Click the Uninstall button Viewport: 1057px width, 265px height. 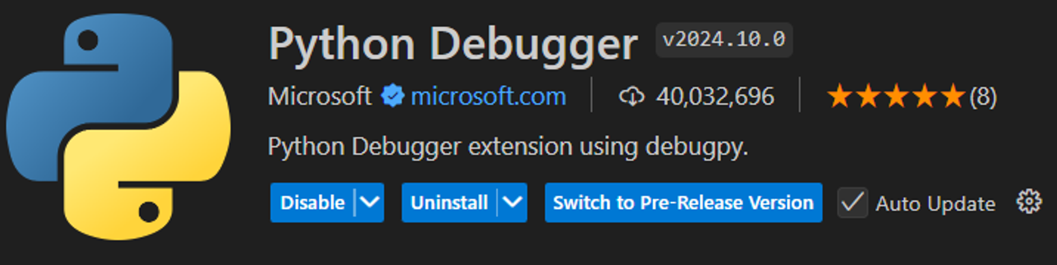coord(449,202)
